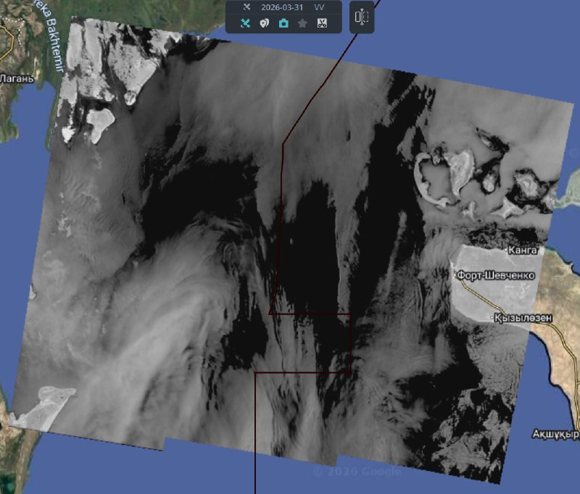Change the VV polarization setting

(319, 7)
